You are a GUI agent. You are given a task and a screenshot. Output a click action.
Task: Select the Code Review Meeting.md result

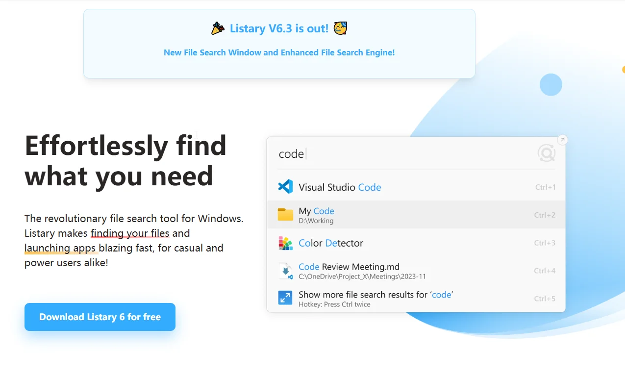point(416,271)
